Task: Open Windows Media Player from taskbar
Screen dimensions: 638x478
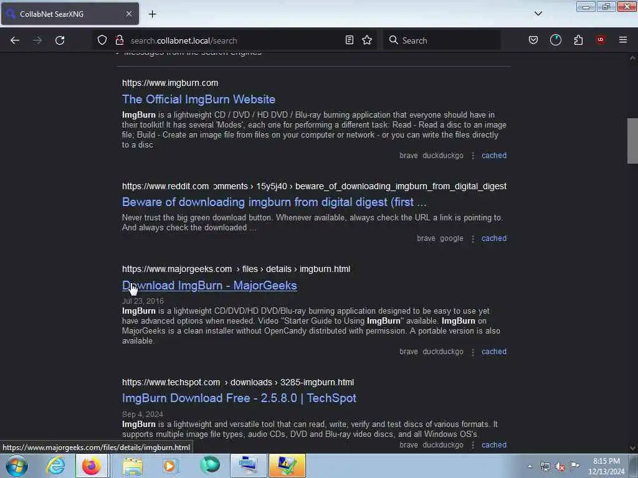Action: pos(169,466)
